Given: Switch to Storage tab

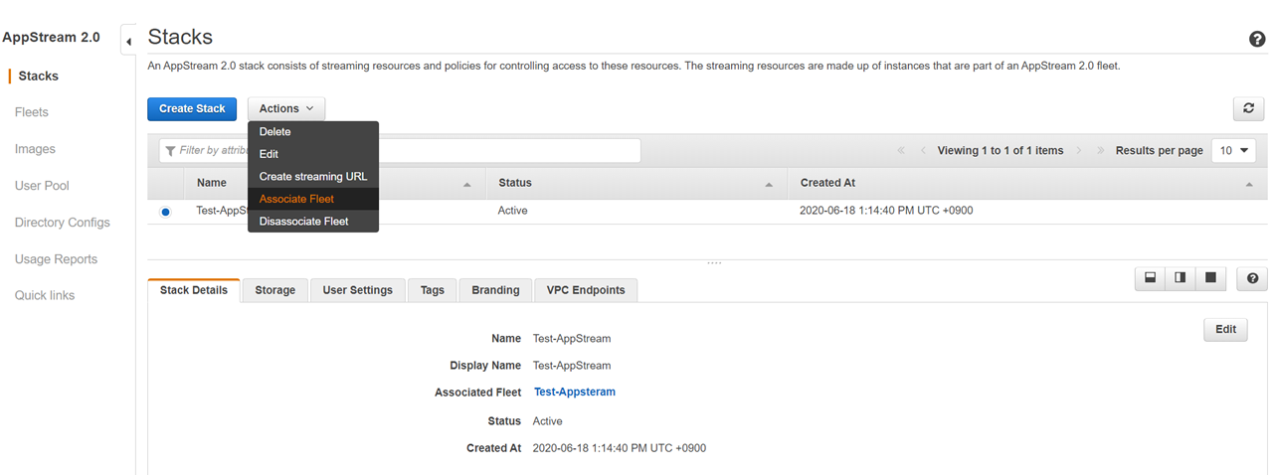Looking at the screenshot, I should click(274, 290).
